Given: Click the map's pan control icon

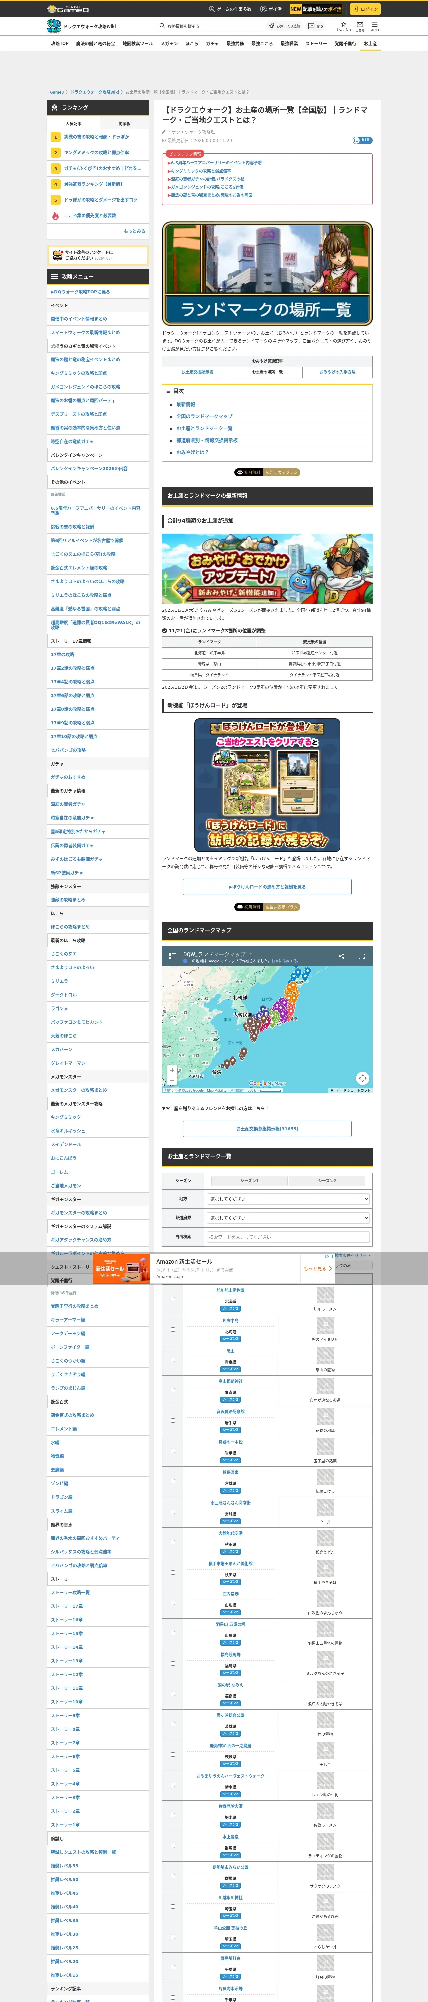Looking at the screenshot, I should tap(362, 1078).
